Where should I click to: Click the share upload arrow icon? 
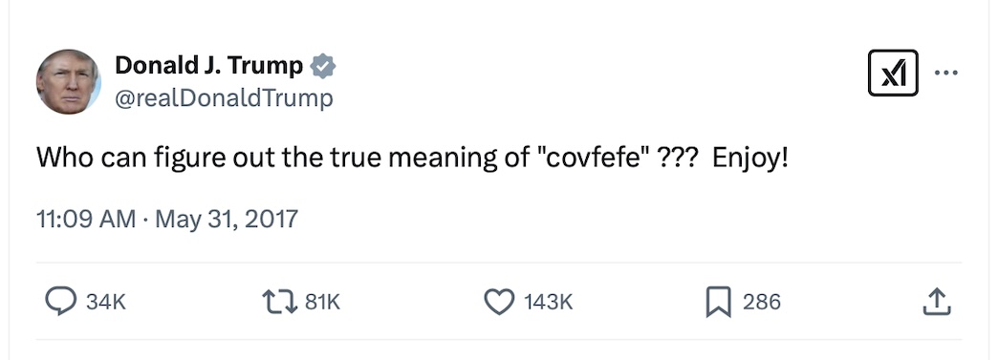tap(937, 302)
